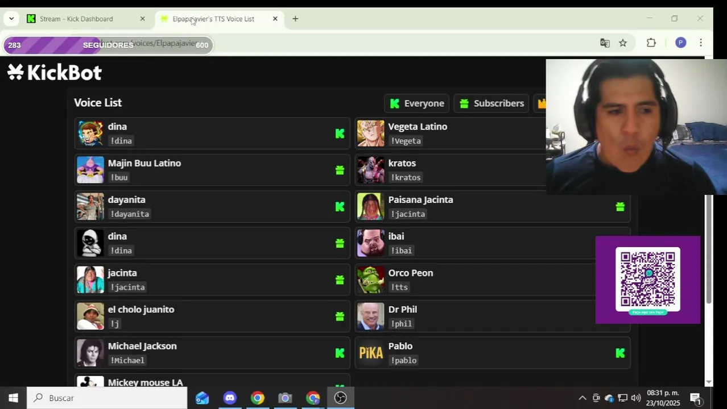This screenshot has height=409, width=727.
Task: Click the el cholo juanito voice name
Action: click(141, 310)
